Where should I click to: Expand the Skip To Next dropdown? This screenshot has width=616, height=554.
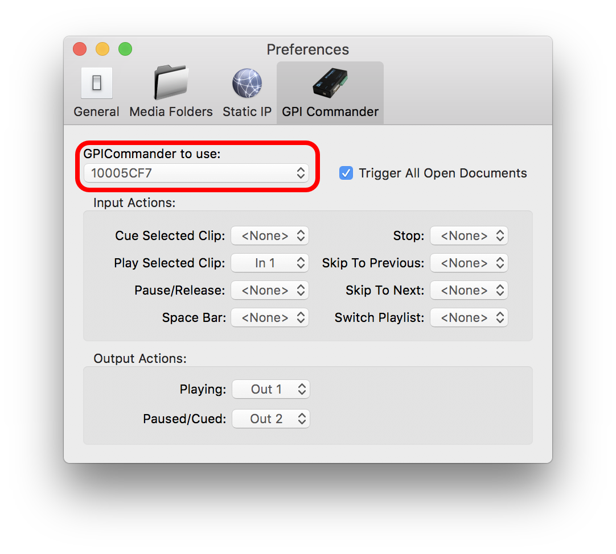click(469, 290)
